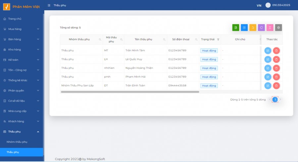
Task: Click Hoạt động status of MT row
Action: click(x=209, y=51)
